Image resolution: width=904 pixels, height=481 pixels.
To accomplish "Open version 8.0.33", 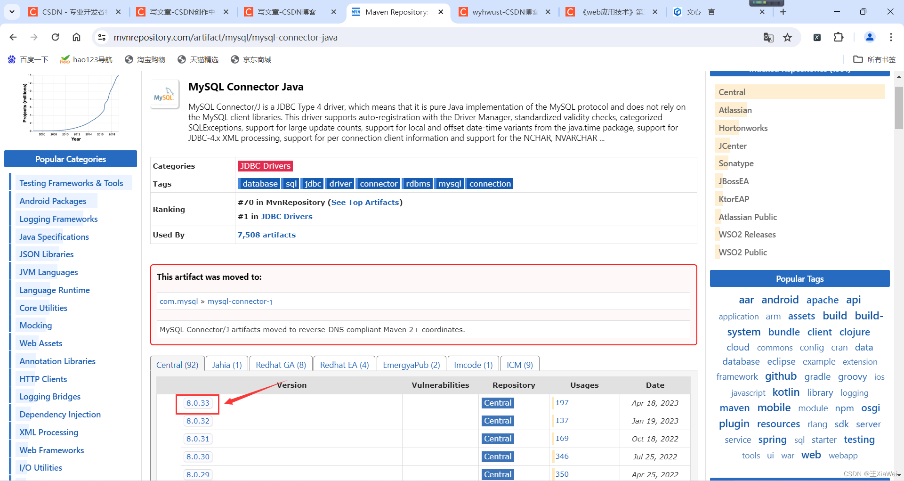I will [198, 403].
